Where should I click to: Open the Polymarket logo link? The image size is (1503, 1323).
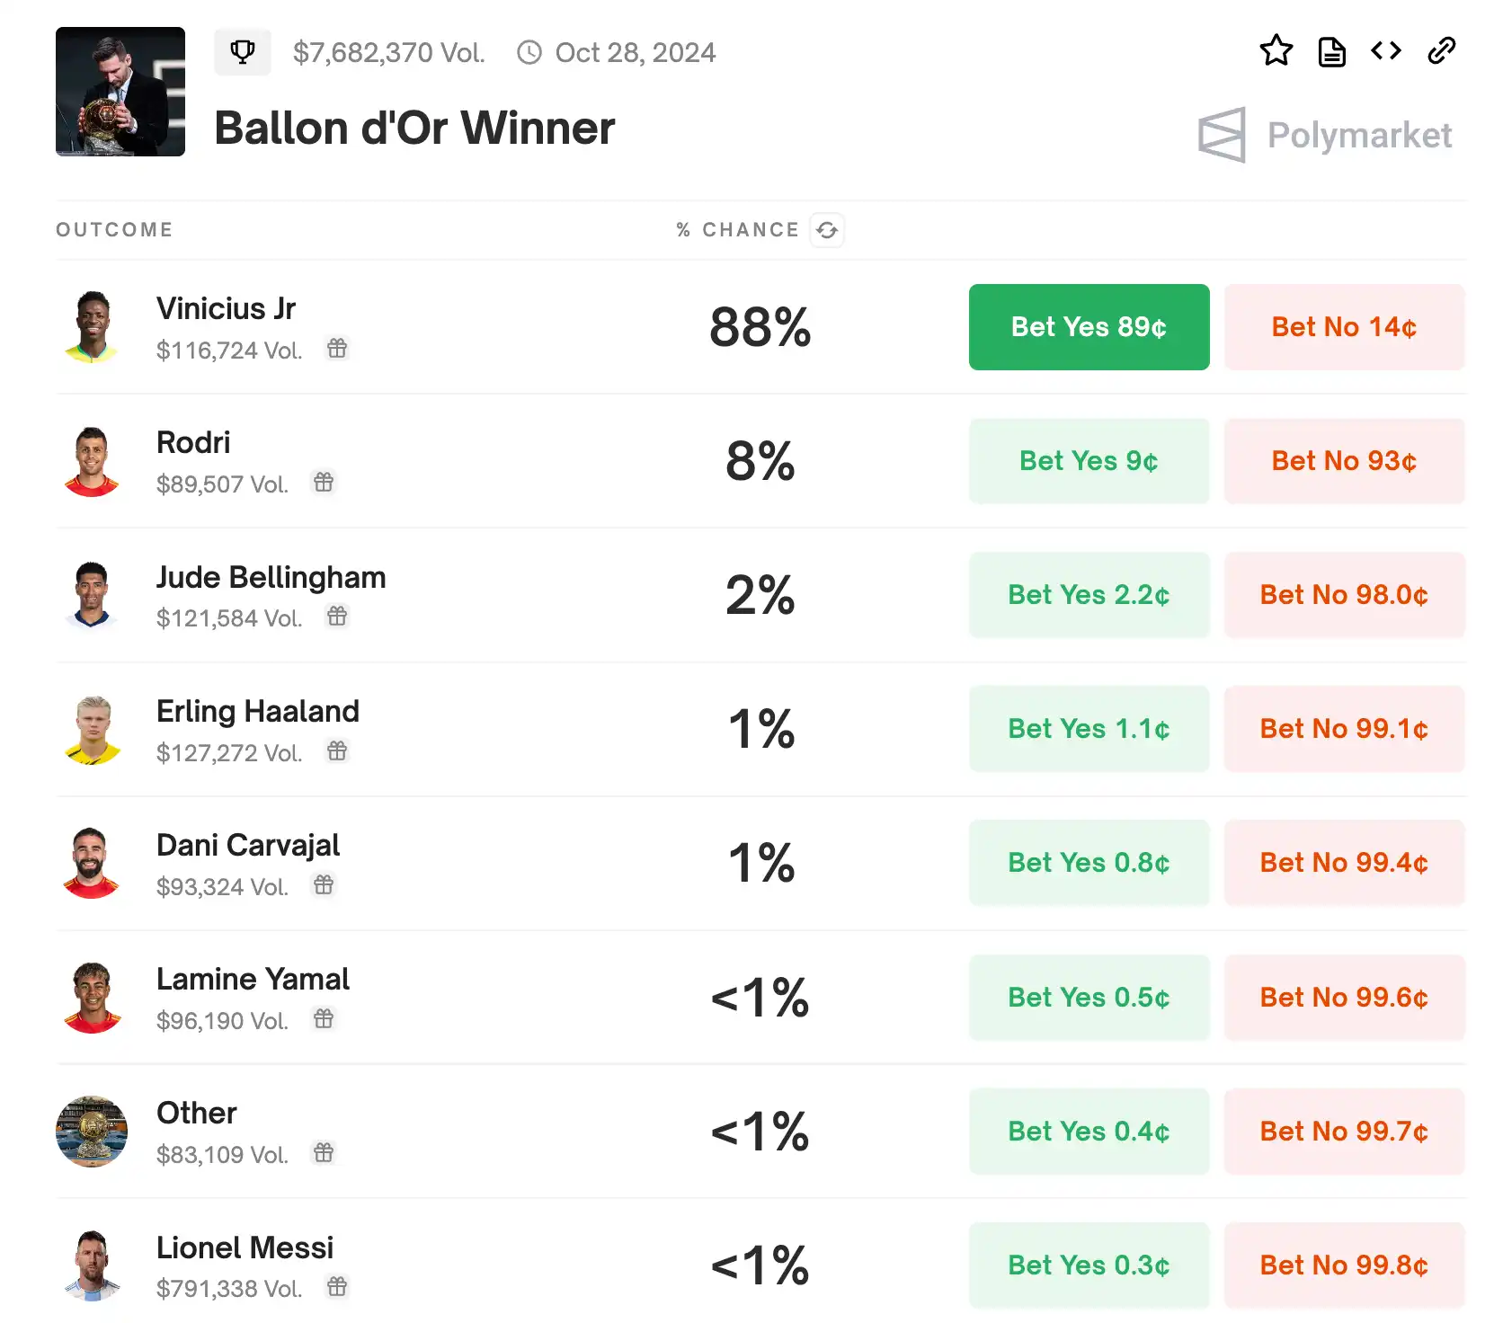tap(1325, 136)
